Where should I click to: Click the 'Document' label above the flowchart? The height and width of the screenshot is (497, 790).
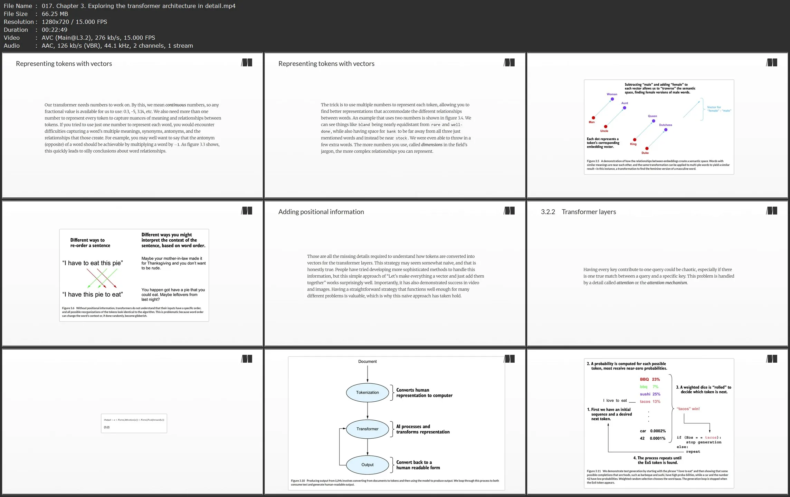click(368, 362)
